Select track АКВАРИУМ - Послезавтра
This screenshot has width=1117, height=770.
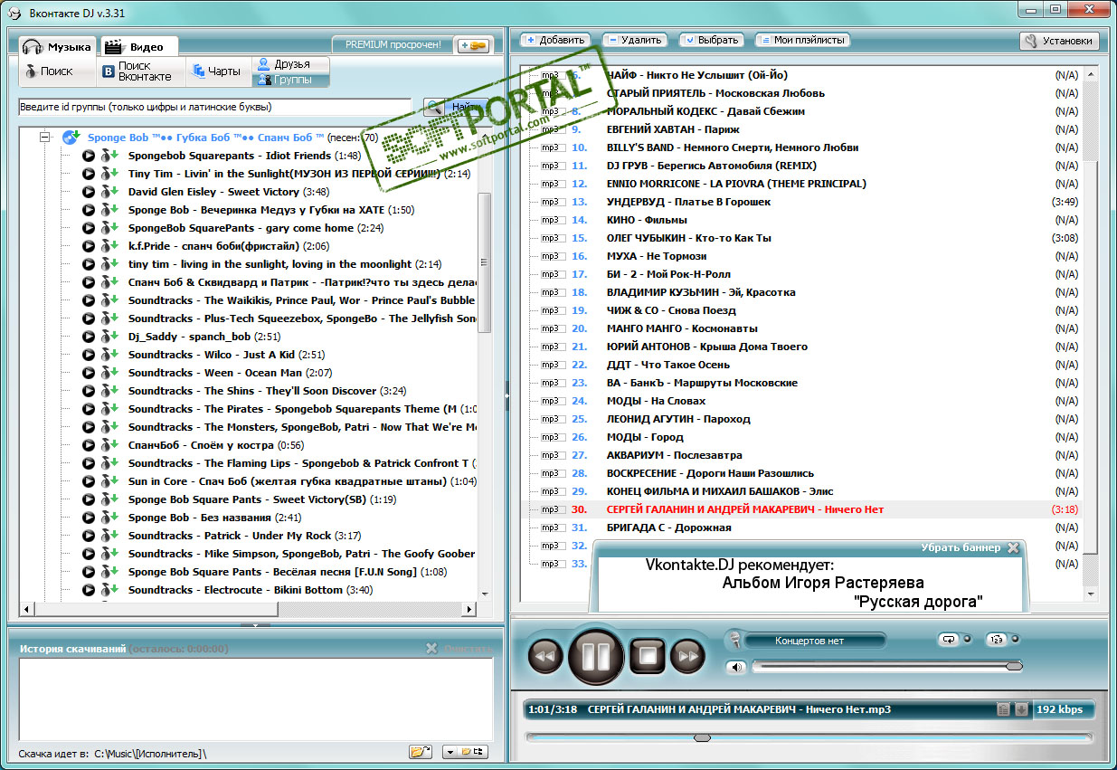(675, 455)
